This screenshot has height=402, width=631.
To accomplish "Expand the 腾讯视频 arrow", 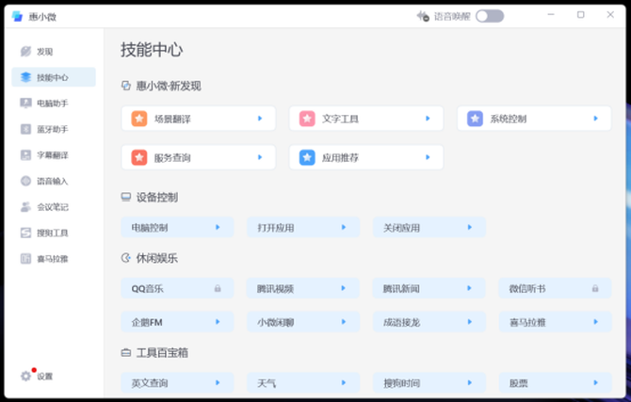I will [x=344, y=288].
